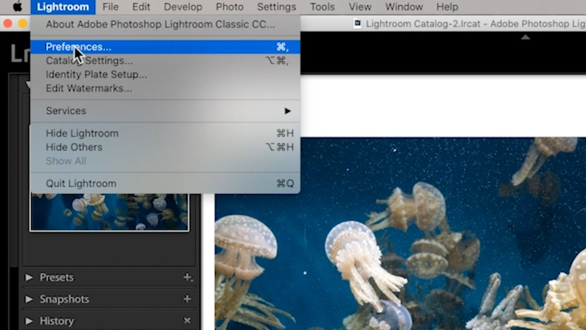Click the catalog icon in the title bar
Viewport: 586px width, 330px height.
tap(357, 24)
